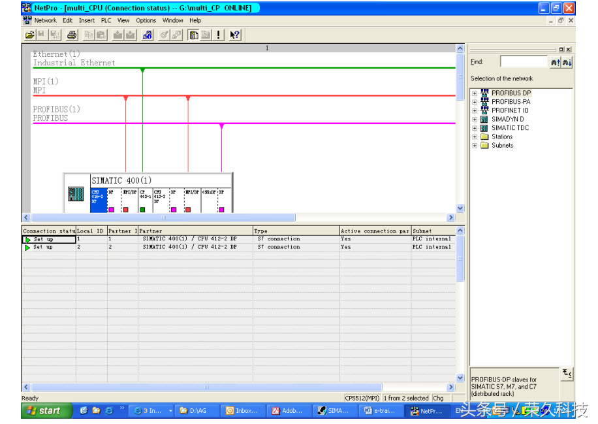598x424 pixels.
Task: Toggle the catalog view toolbar icon
Action: coord(194,35)
